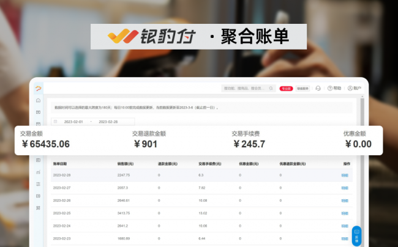Open details link for 2023-02-27 row
Viewport: 398px width, 247px height.
pyautogui.click(x=345, y=188)
